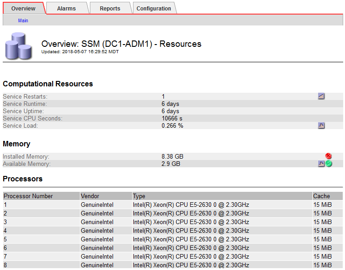Click the Type column header
This screenshot has height=270, width=345.
point(139,196)
